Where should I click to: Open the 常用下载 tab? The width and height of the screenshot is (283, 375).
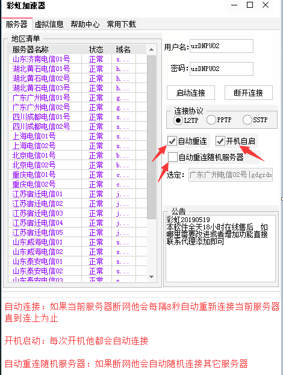point(121,24)
